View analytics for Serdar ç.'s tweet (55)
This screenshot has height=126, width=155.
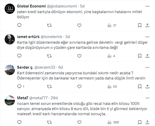tap(112, 86)
